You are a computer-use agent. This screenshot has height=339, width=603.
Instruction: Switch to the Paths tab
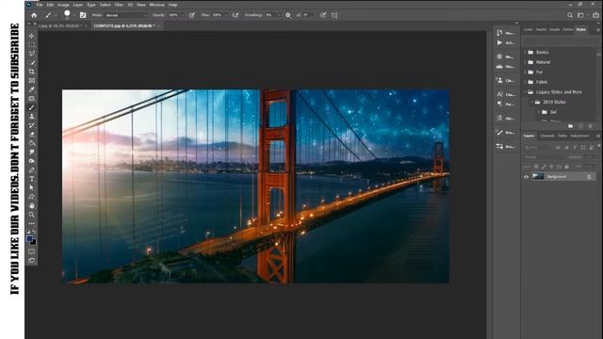[562, 136]
